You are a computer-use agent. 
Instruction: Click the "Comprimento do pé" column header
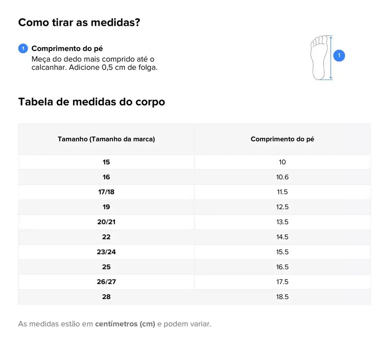click(x=282, y=139)
